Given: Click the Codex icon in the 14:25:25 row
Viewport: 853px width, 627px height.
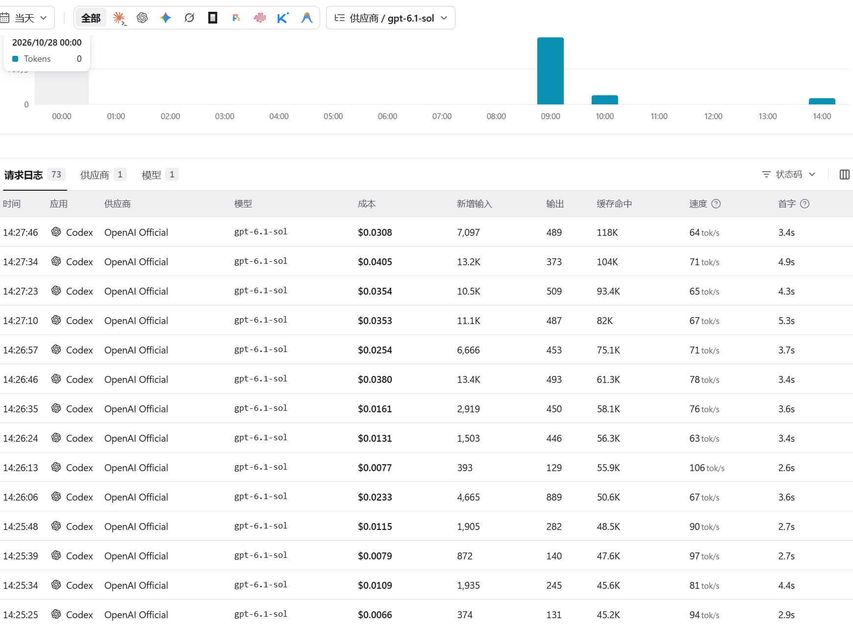Looking at the screenshot, I should coord(56,614).
